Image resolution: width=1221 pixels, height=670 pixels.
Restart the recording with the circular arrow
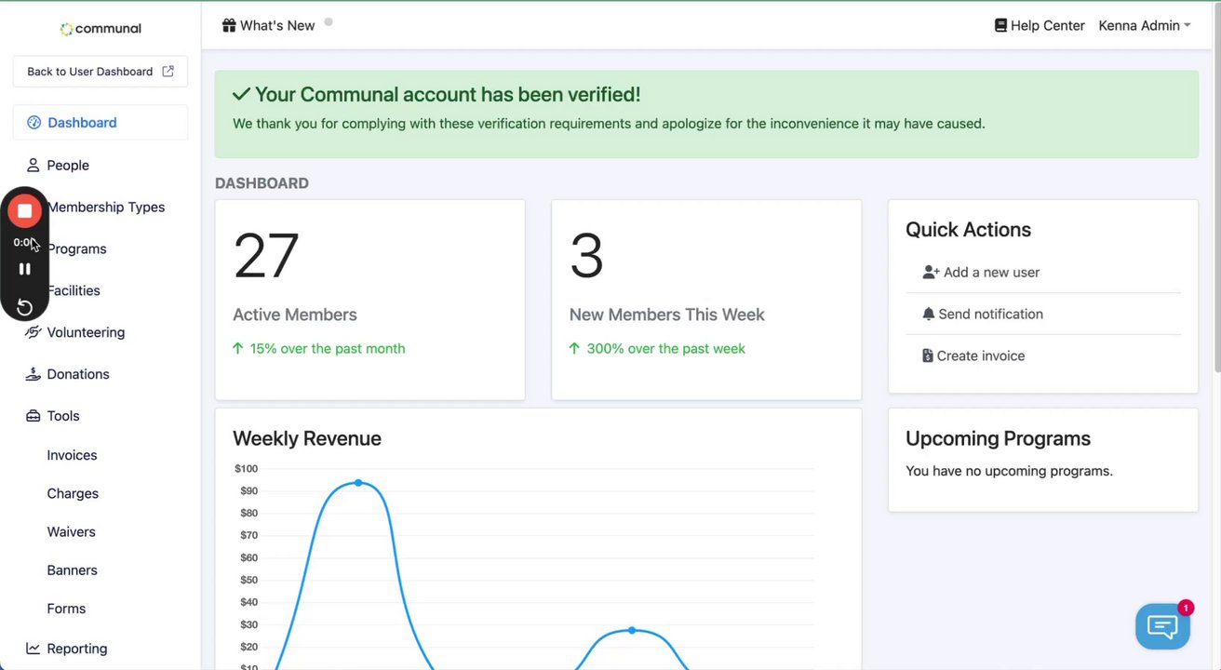pos(25,308)
